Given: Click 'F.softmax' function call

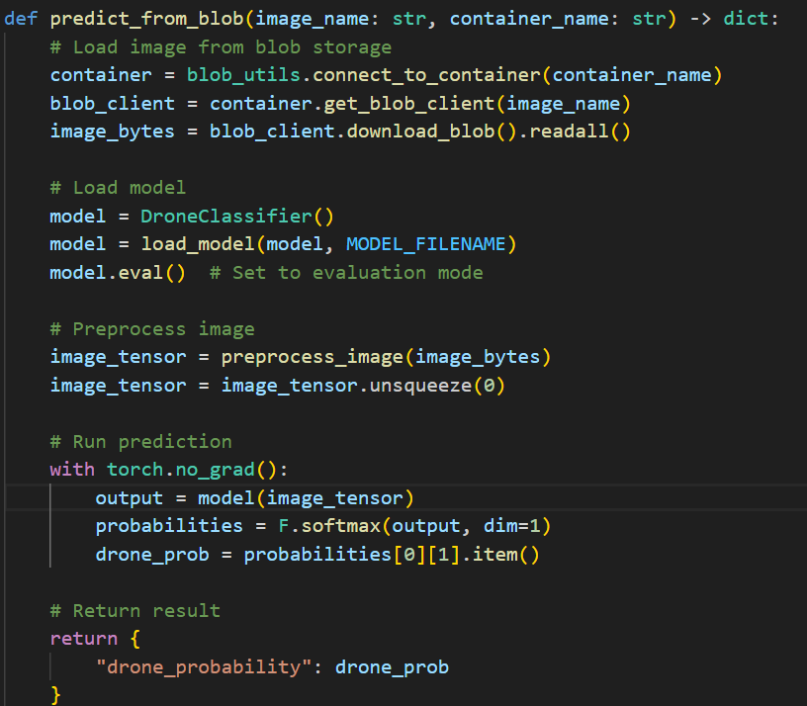Looking at the screenshot, I should pos(329,526).
